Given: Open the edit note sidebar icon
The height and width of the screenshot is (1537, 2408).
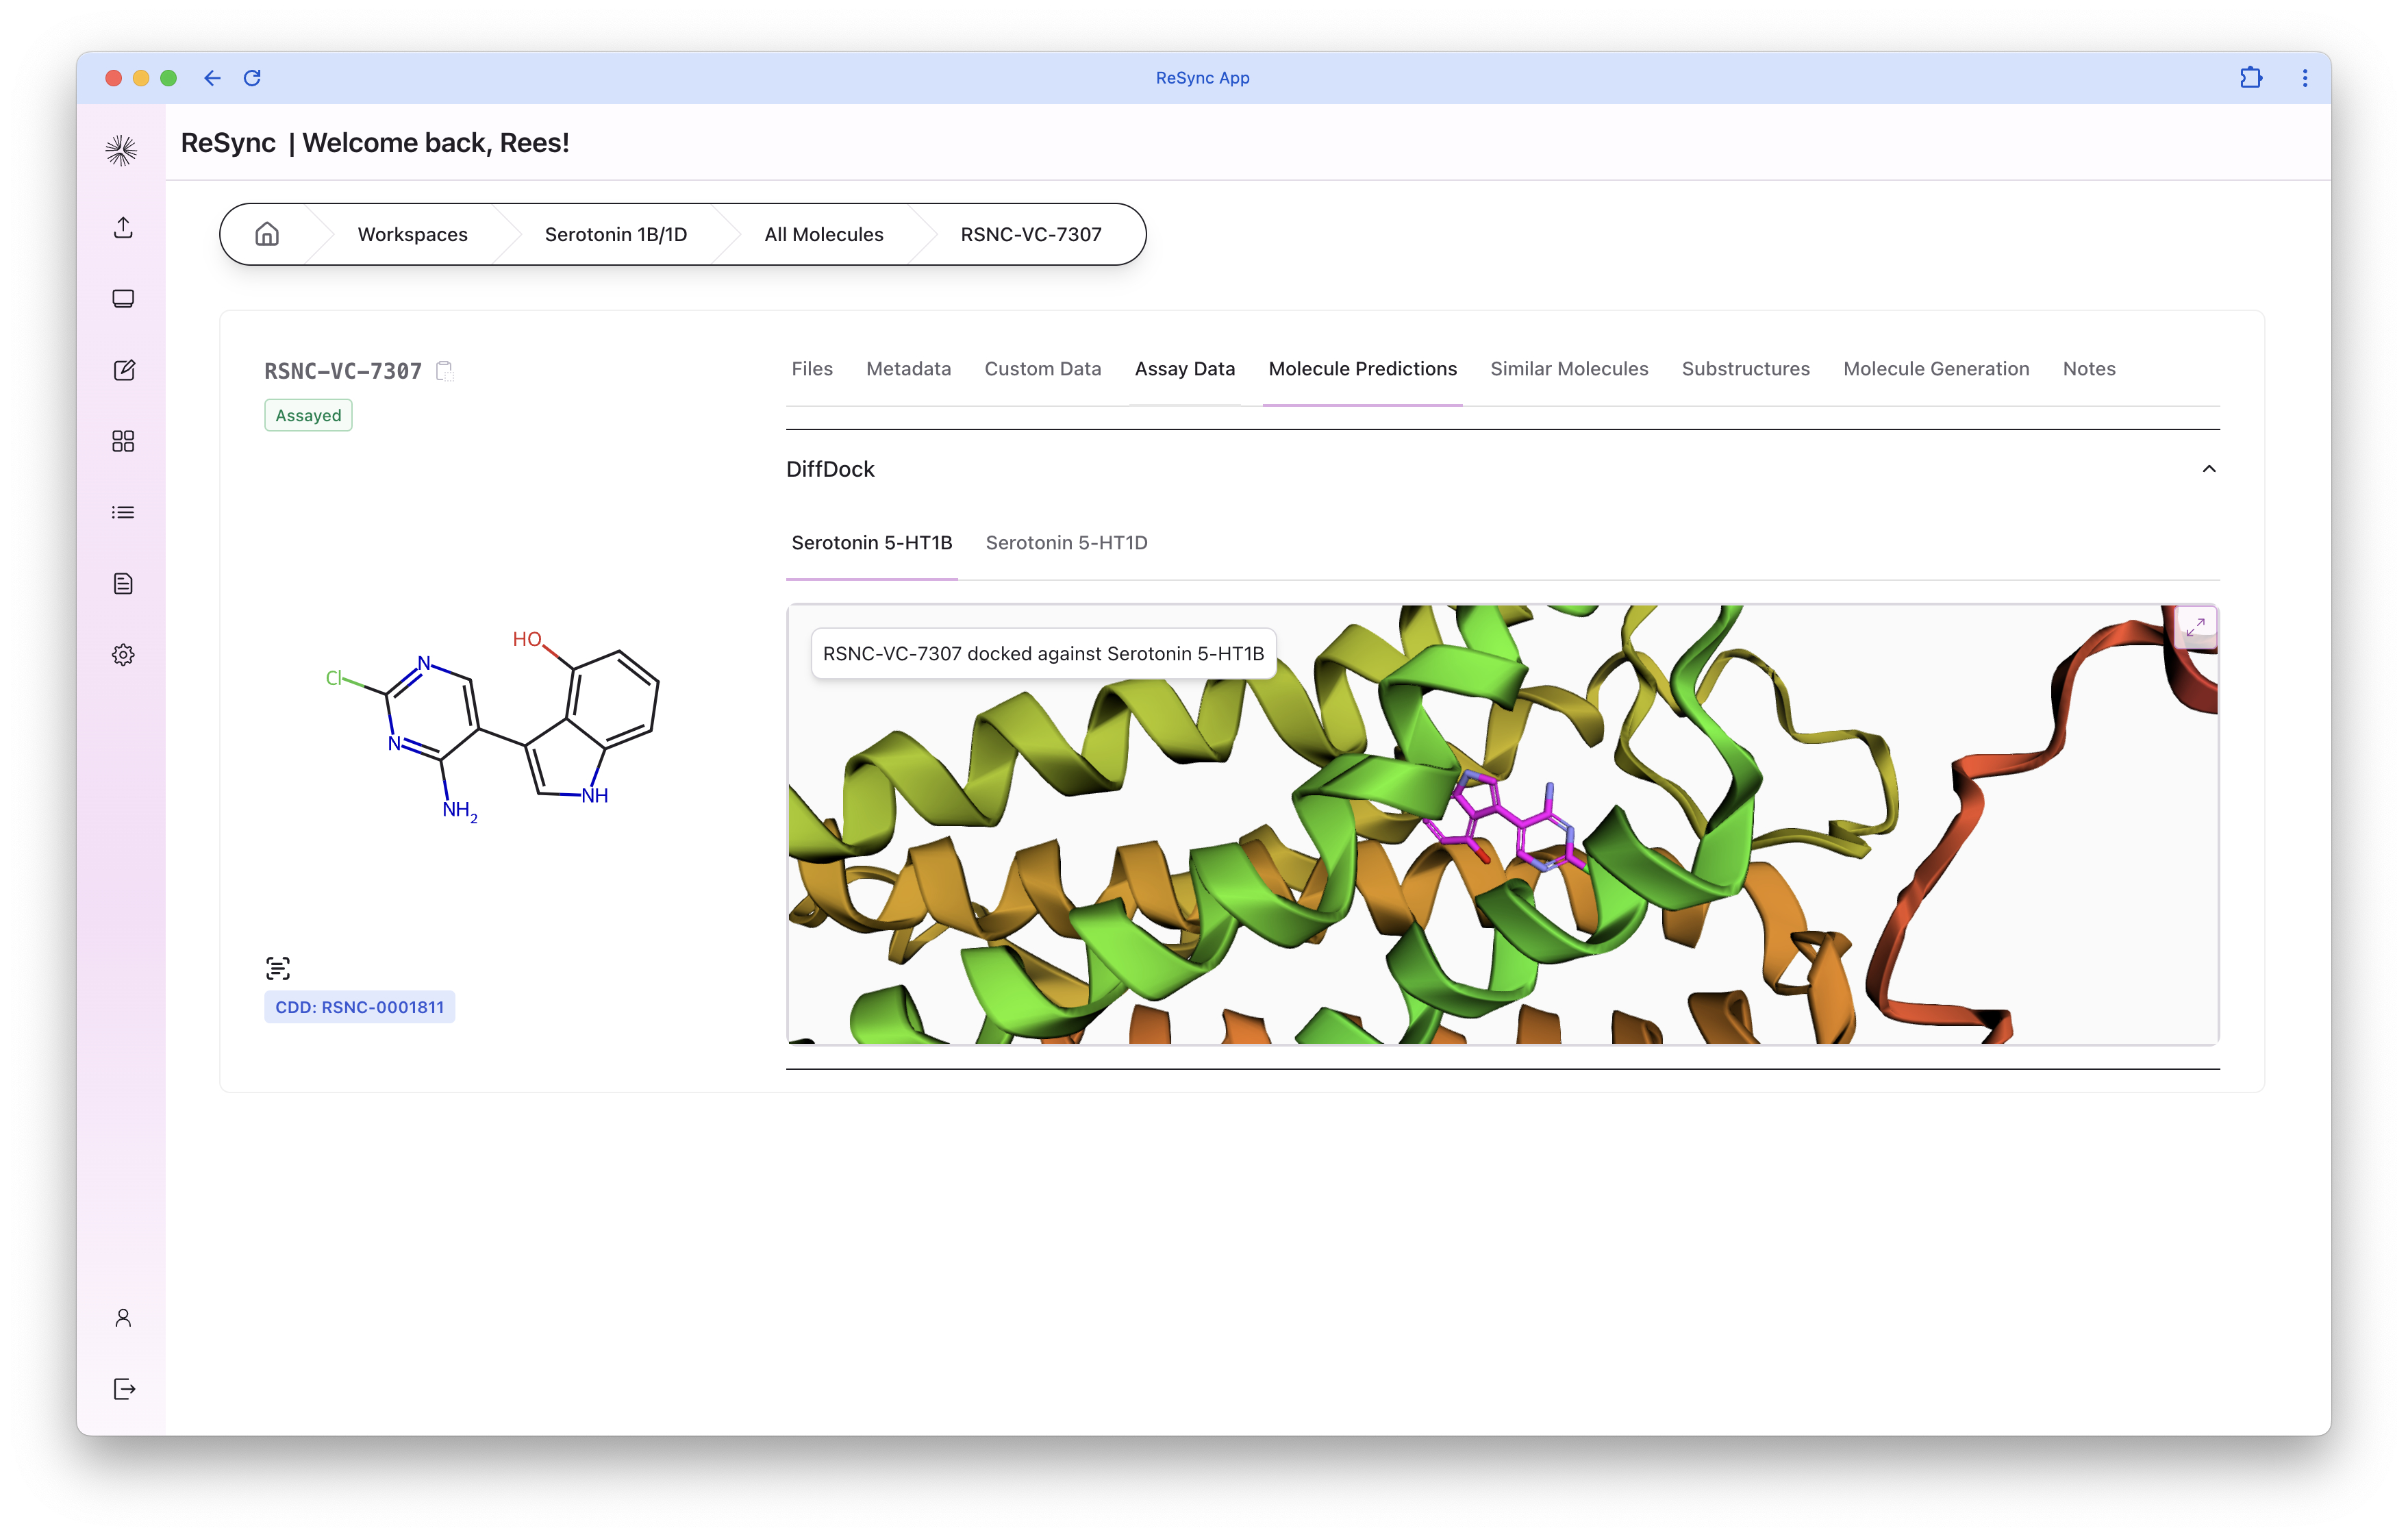Looking at the screenshot, I should click(x=123, y=370).
